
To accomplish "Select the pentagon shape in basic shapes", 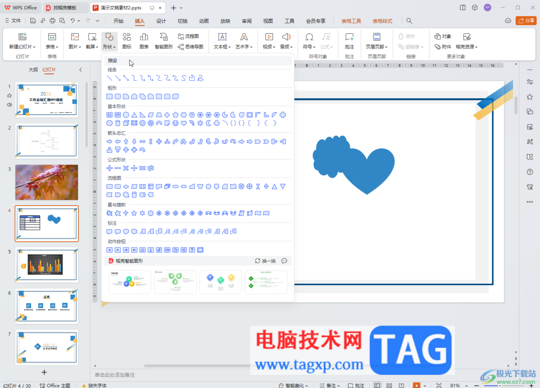I will pyautogui.click(x=175, y=115).
